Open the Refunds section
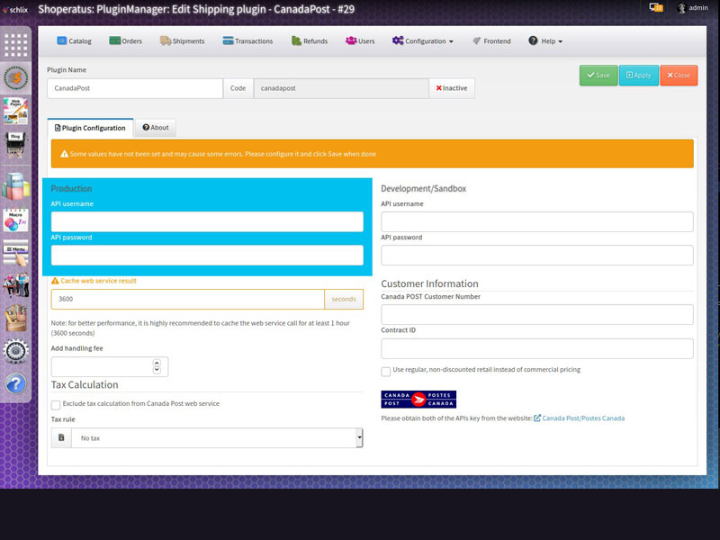Screen dimensions: 720x540 tap(310, 40)
